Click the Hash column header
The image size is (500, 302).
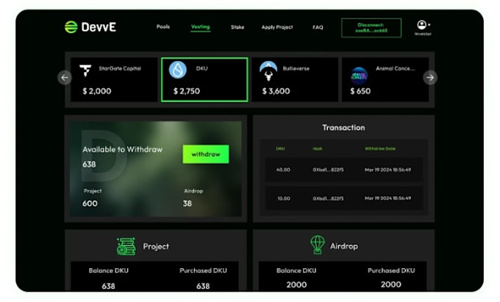click(x=318, y=148)
